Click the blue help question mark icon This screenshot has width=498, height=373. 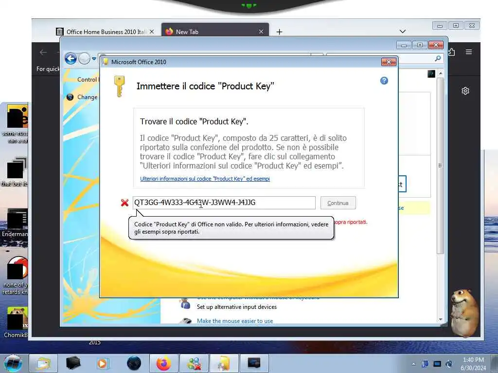384,81
